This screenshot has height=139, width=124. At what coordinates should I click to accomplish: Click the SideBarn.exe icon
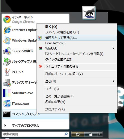click(7, 93)
